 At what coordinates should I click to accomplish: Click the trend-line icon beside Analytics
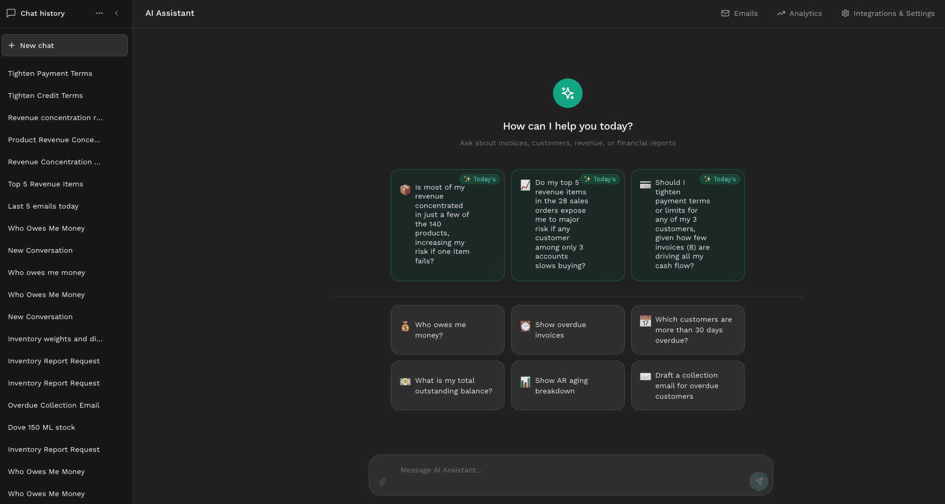tap(780, 13)
